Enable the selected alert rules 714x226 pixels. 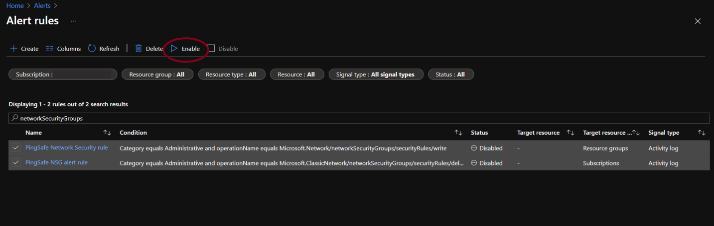click(x=185, y=49)
